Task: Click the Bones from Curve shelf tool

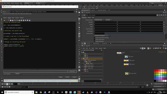Action: click(x=84, y=7)
